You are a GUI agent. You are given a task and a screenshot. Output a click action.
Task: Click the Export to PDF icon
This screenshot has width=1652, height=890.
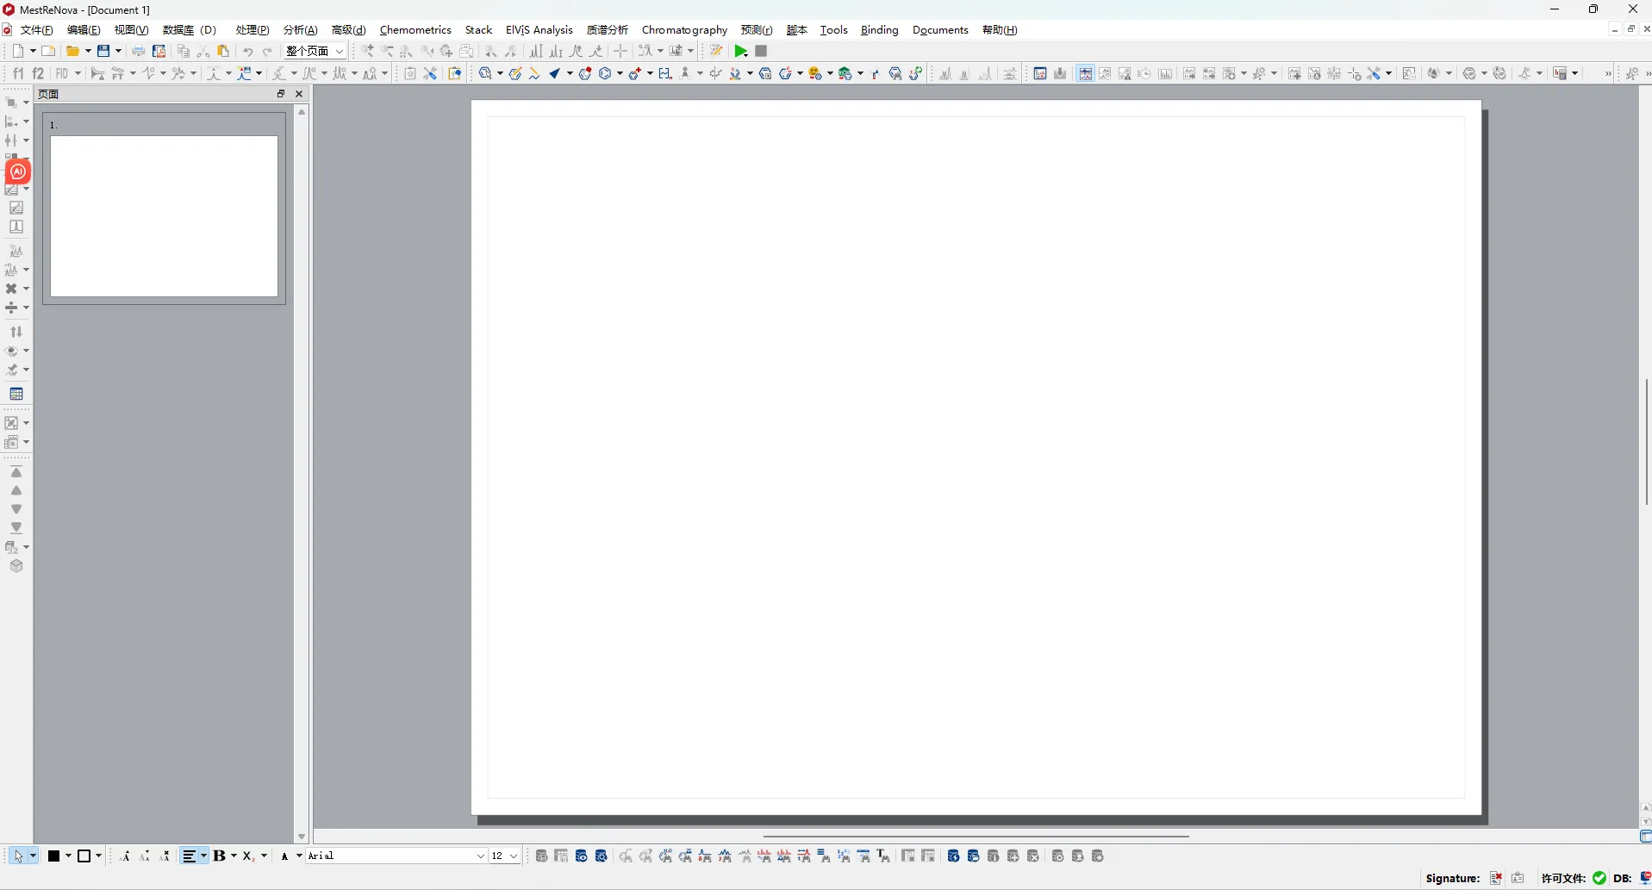tap(159, 52)
